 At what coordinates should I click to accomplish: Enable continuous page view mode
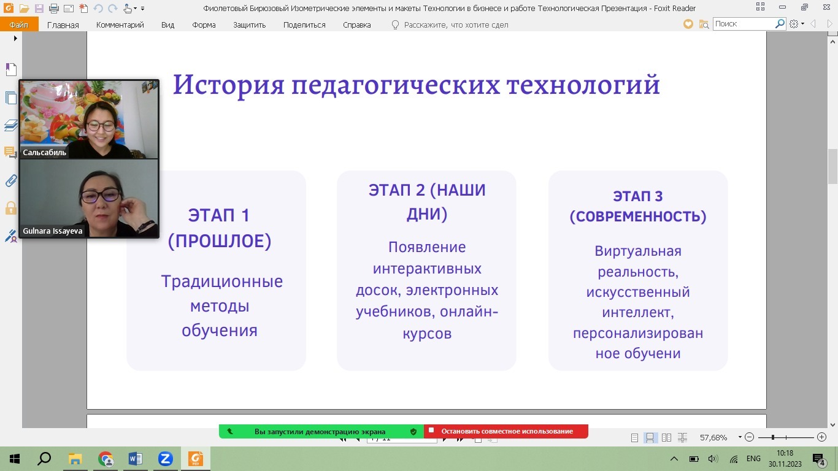pyautogui.click(x=650, y=438)
